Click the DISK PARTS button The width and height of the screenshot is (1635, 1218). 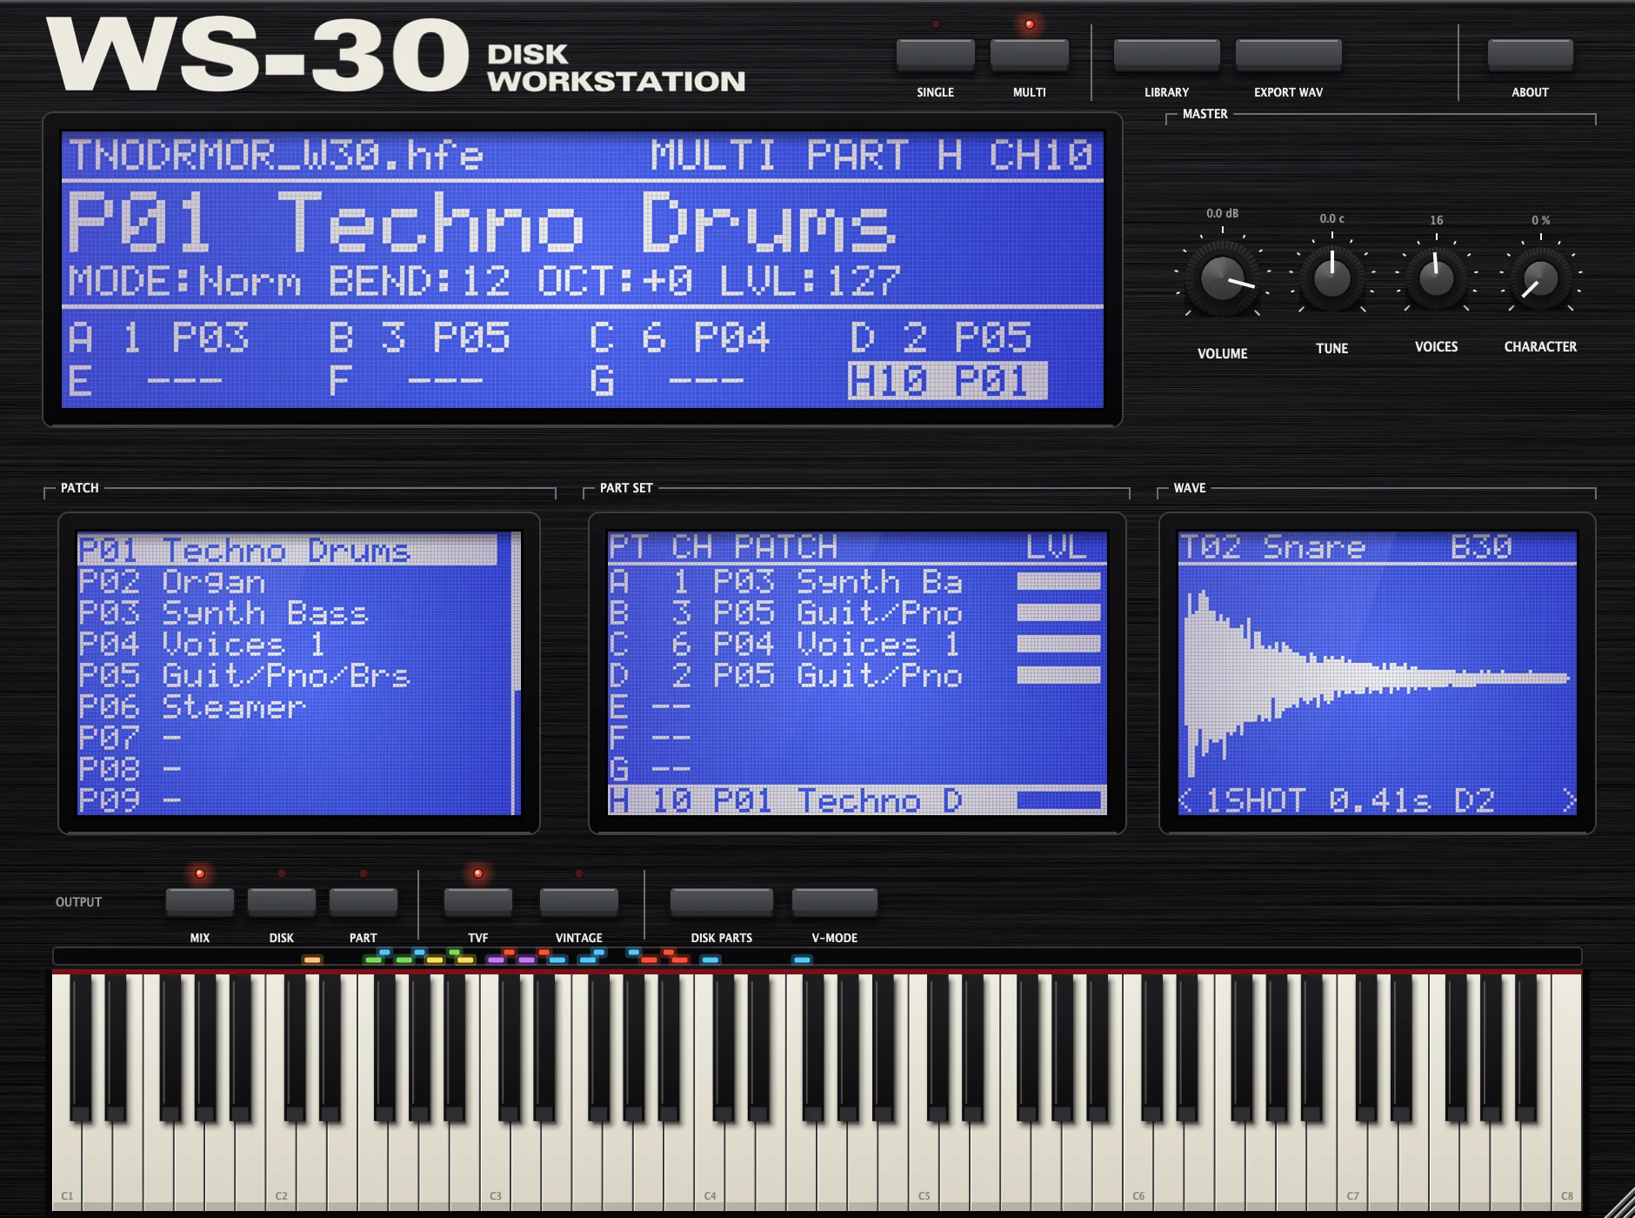(x=721, y=902)
